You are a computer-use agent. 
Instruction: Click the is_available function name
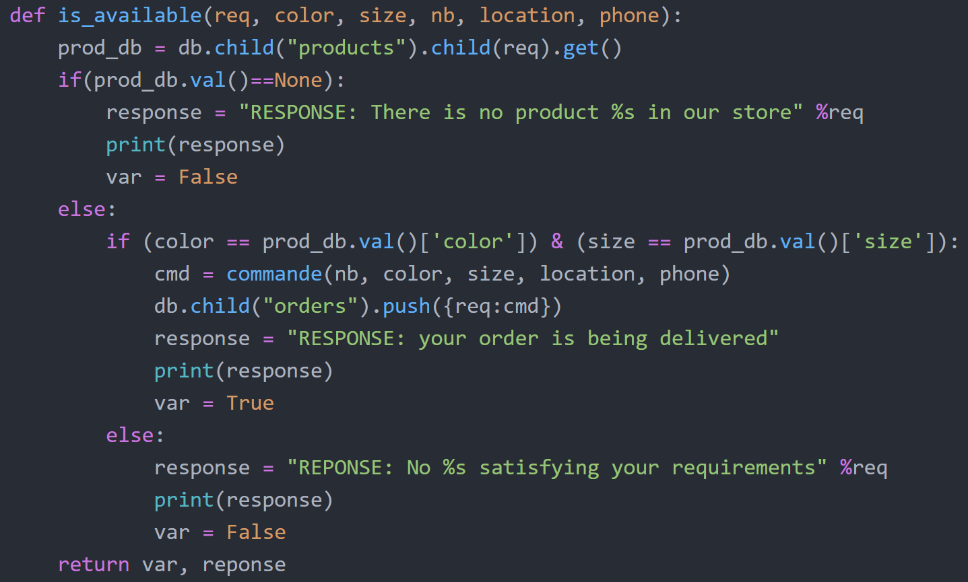coord(129,15)
